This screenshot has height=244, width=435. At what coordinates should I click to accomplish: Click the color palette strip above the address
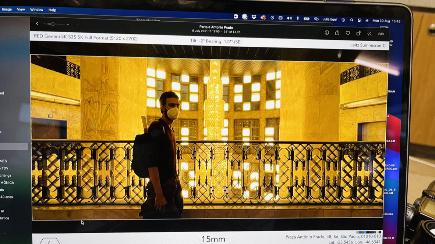(368, 232)
